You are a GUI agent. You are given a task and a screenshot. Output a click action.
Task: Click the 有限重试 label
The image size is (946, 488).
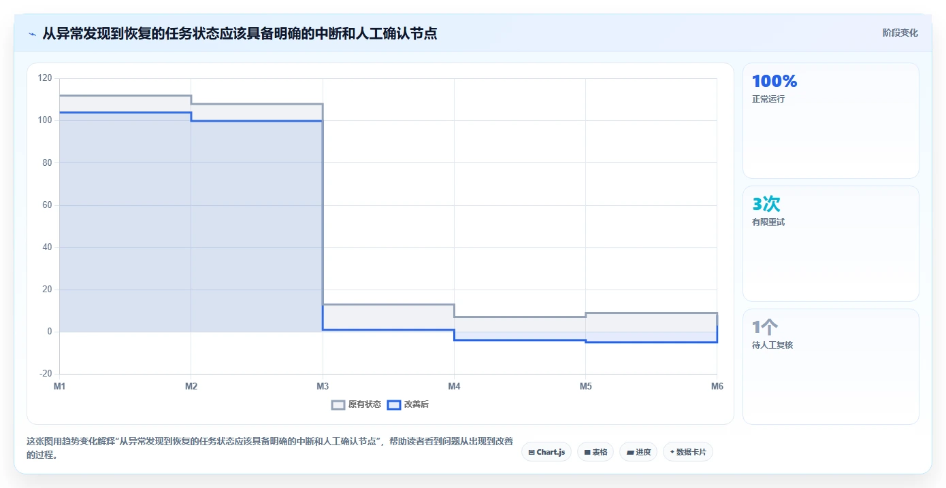768,222
